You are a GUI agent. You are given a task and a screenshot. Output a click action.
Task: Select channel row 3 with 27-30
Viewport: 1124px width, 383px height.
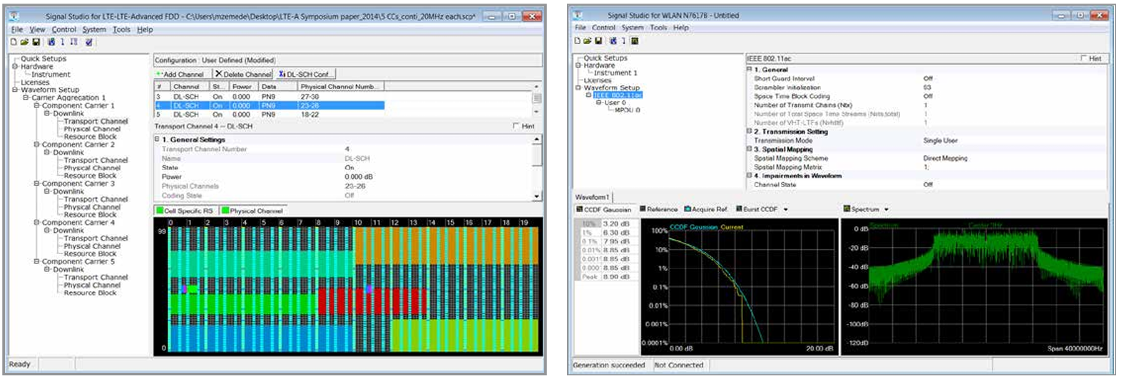point(270,96)
